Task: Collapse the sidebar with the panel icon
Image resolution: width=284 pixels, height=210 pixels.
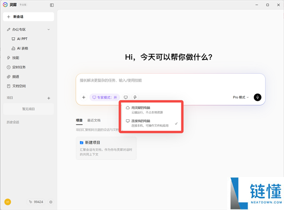Action: point(52,5)
